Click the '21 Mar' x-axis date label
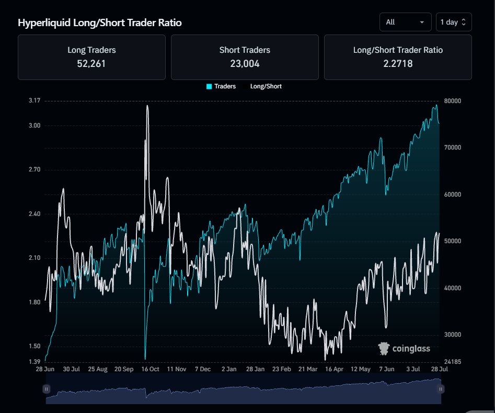Image resolution: width=495 pixels, height=413 pixels. point(308,369)
